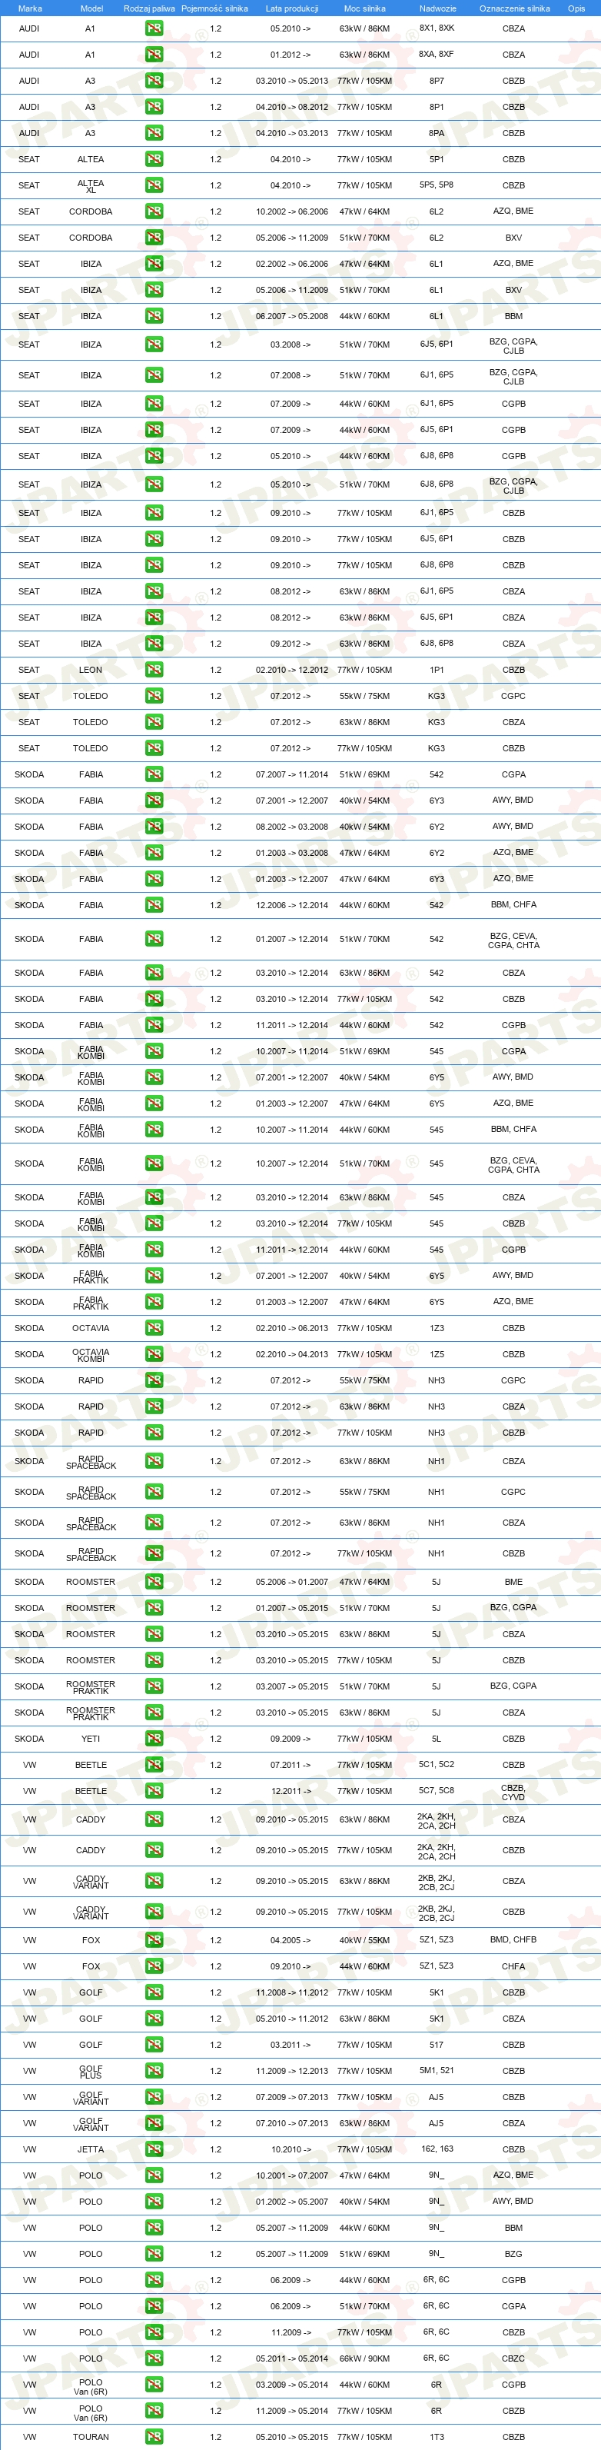This screenshot has width=601, height=2450.
Task: Click body code '8X1, 8XK'
Action: click(437, 28)
